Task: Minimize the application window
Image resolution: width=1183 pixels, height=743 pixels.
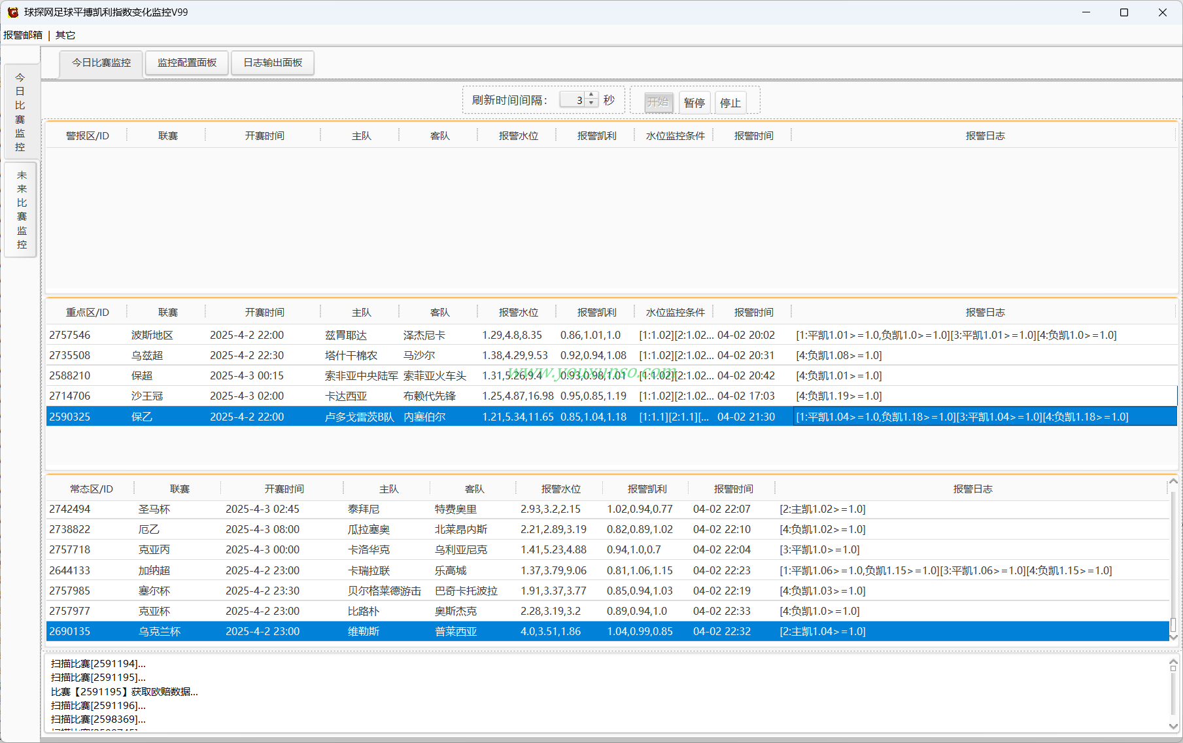Action: pos(1086,12)
